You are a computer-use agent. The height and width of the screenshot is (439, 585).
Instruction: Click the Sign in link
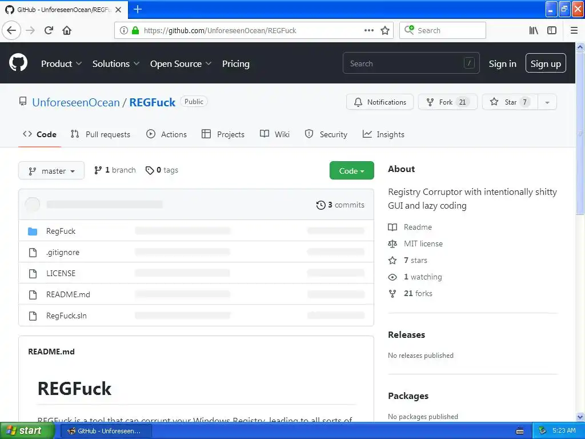pos(503,64)
